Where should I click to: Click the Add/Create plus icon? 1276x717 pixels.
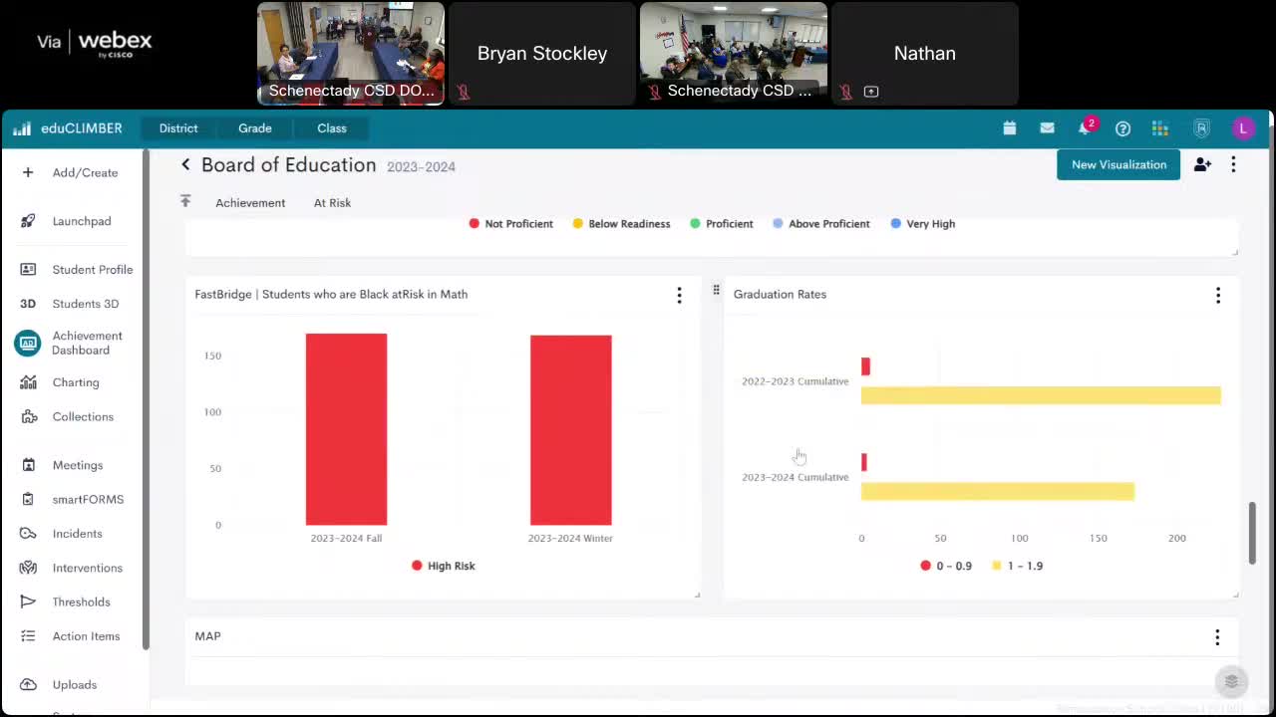pyautogui.click(x=28, y=172)
